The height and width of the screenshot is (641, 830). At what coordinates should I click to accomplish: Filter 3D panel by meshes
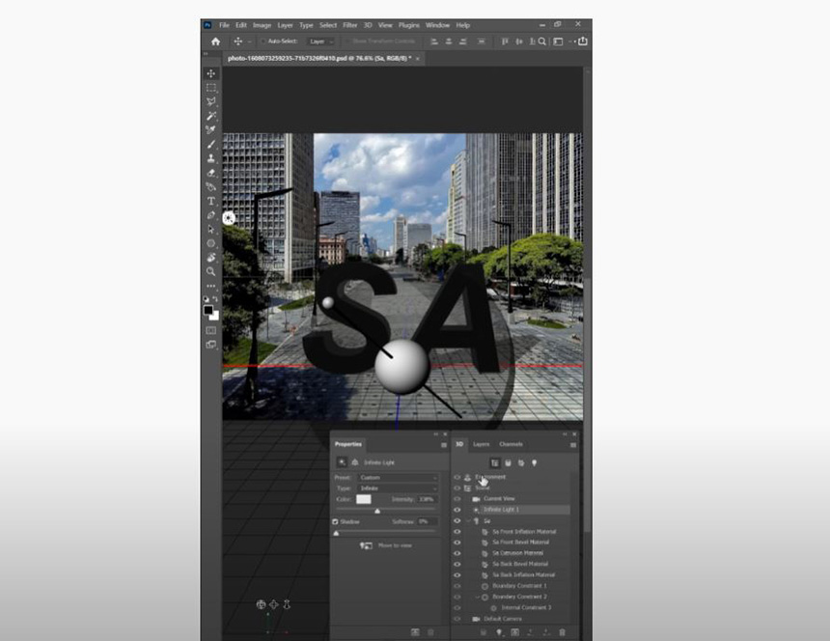pyautogui.click(x=509, y=463)
